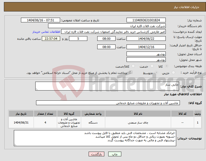Screen dimensions: 206x161
Task: Click the table cell دستگاه
Action: (93, 123)
